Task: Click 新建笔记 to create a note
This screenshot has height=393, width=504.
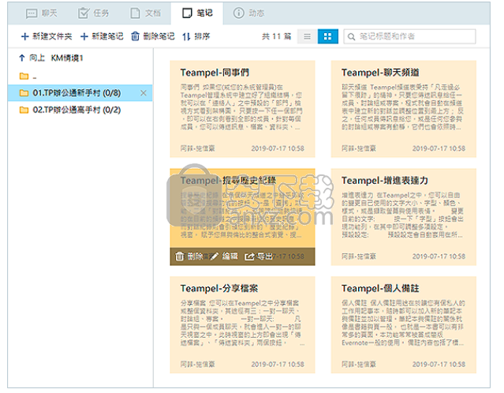Action: [102, 36]
